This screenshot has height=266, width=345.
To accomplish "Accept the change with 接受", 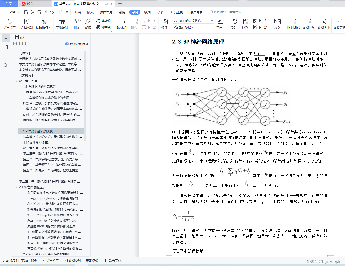I will pyautogui.click(x=234, y=24).
